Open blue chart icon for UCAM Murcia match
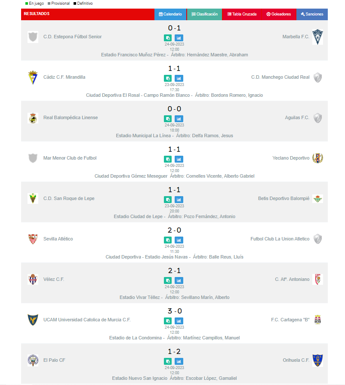Screen dimensions: 345x385 tap(179, 321)
